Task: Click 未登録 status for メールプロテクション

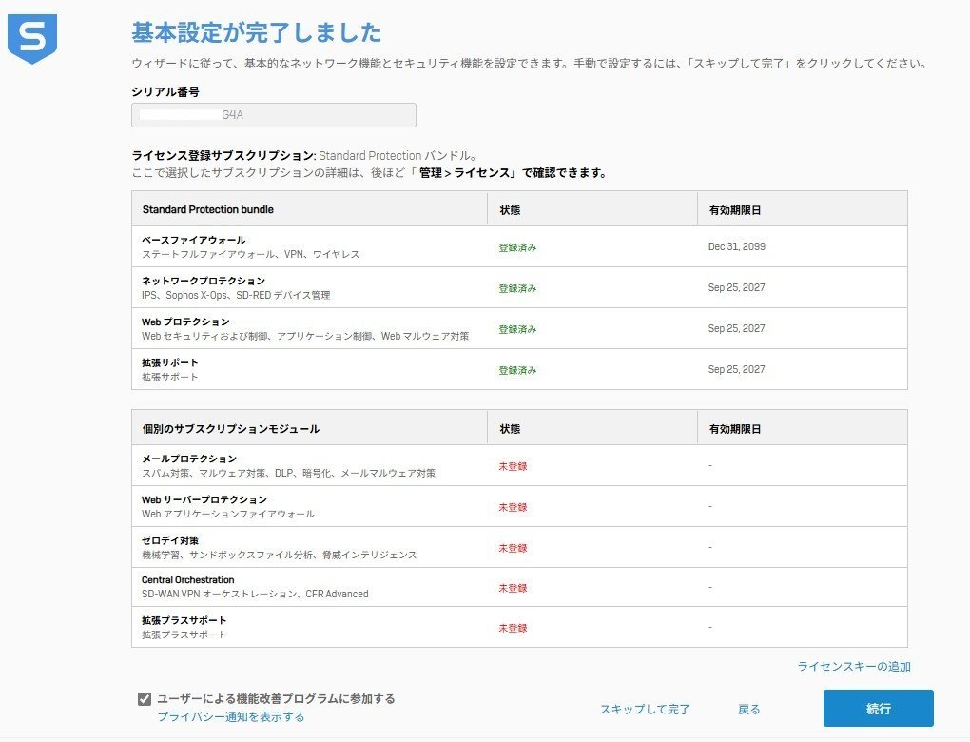Action: coord(513,467)
